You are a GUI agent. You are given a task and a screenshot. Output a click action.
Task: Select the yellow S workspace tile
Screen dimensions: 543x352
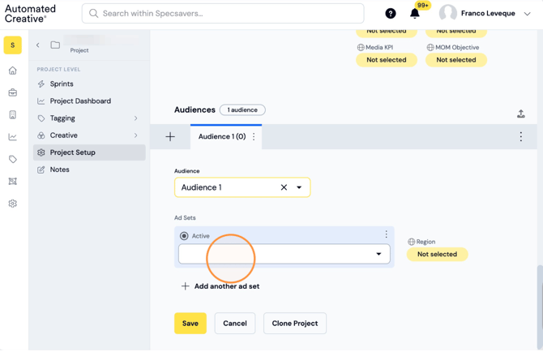click(13, 45)
